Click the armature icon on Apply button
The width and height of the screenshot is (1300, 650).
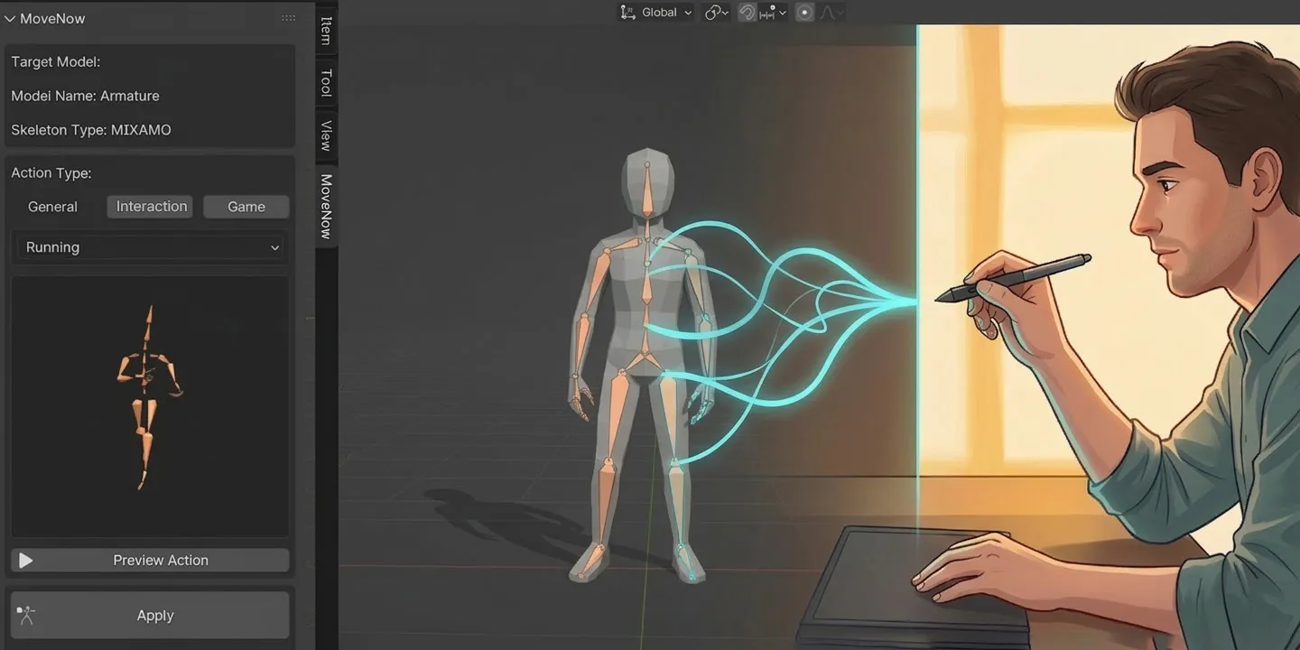click(x=25, y=616)
